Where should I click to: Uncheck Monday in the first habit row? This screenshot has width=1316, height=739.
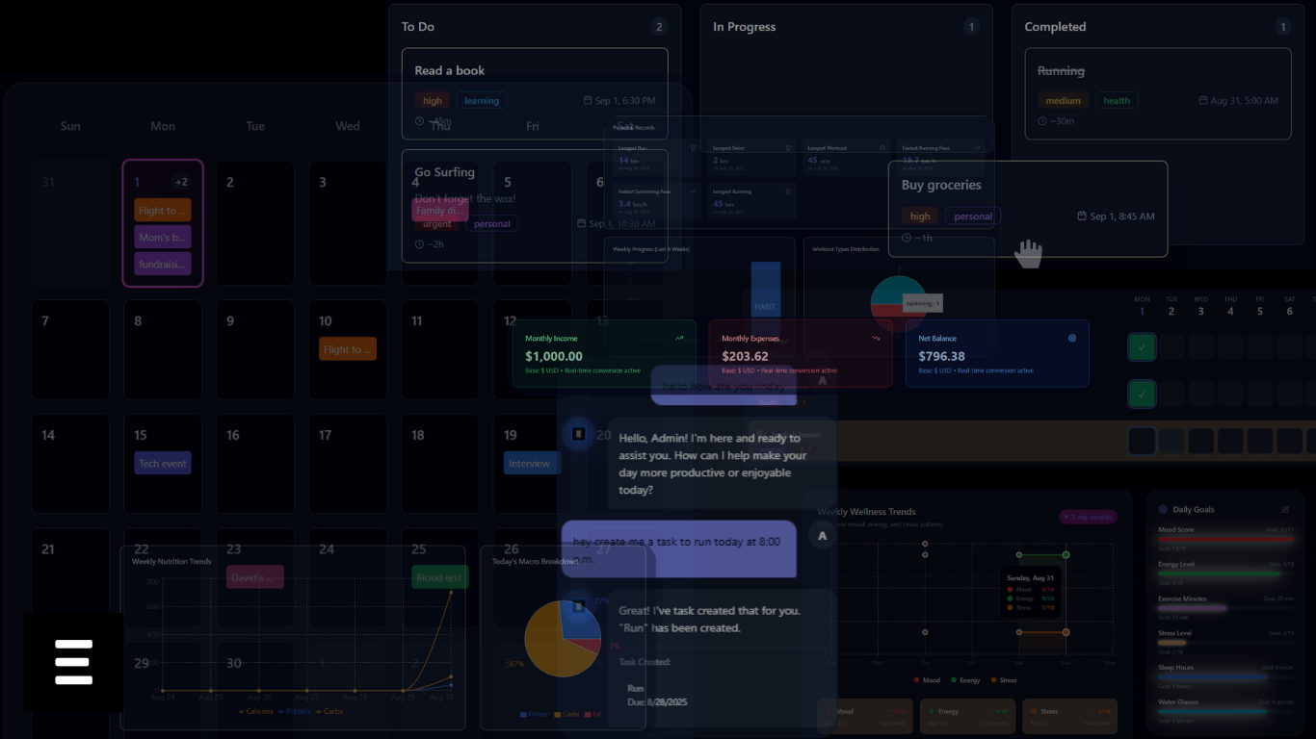[x=1142, y=346]
